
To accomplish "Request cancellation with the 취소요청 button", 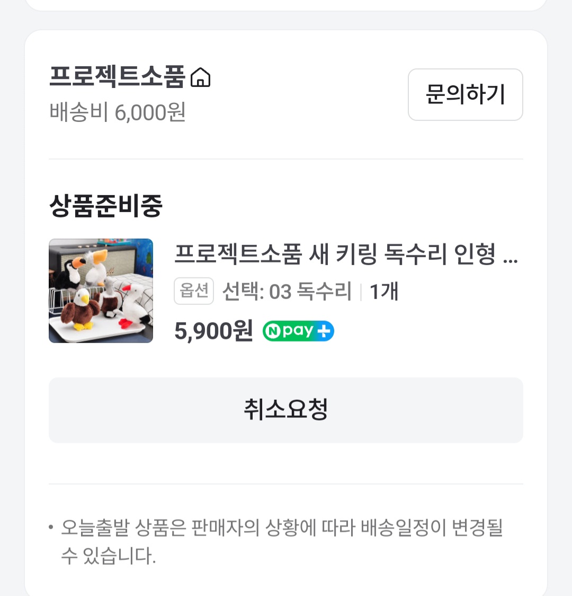I will point(286,410).
